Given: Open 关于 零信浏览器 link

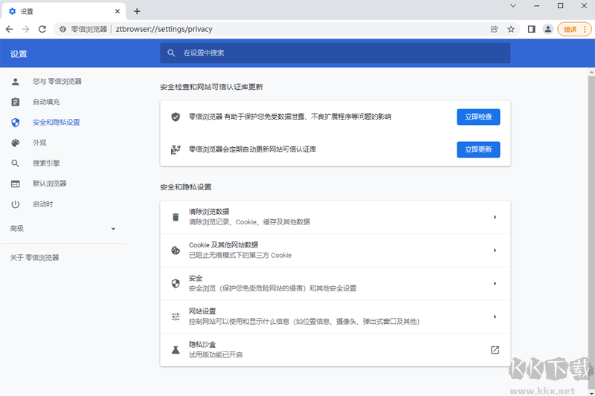Looking at the screenshot, I should 34,258.
